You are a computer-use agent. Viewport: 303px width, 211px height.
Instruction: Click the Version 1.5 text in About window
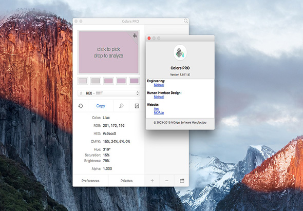[180, 74]
